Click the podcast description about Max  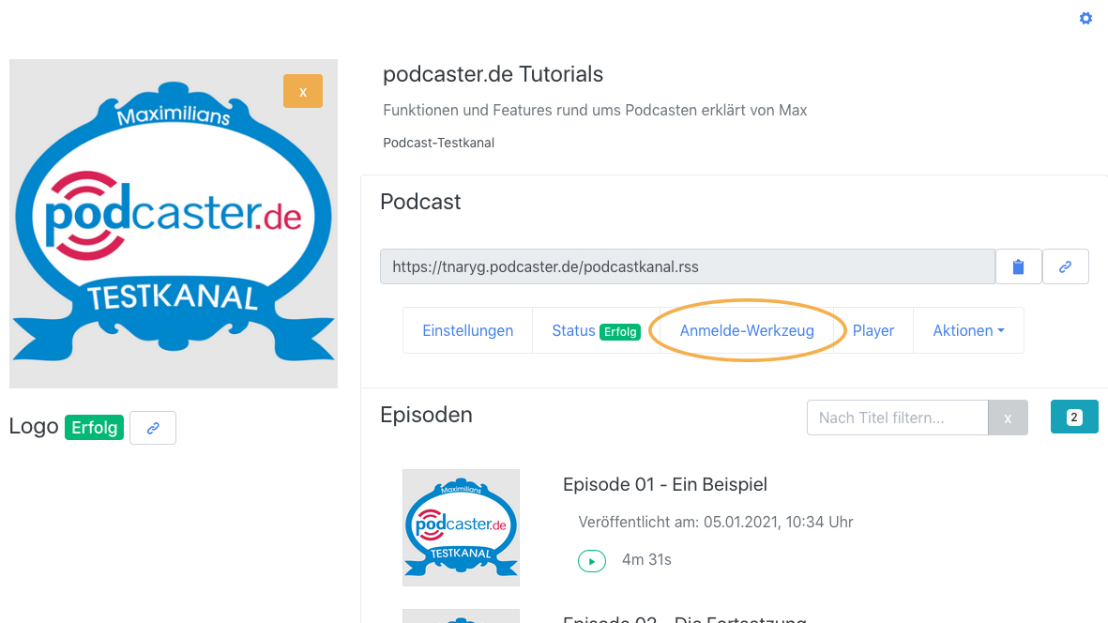pyautogui.click(x=595, y=110)
